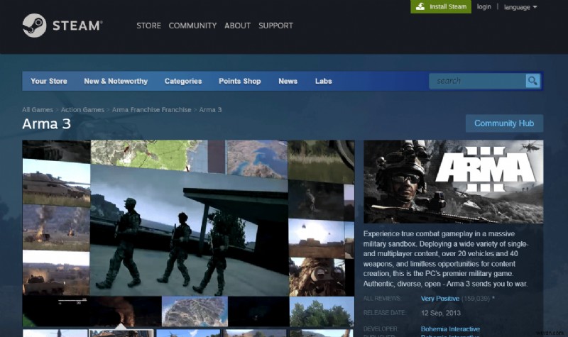Open the Labs tab

pyautogui.click(x=324, y=81)
